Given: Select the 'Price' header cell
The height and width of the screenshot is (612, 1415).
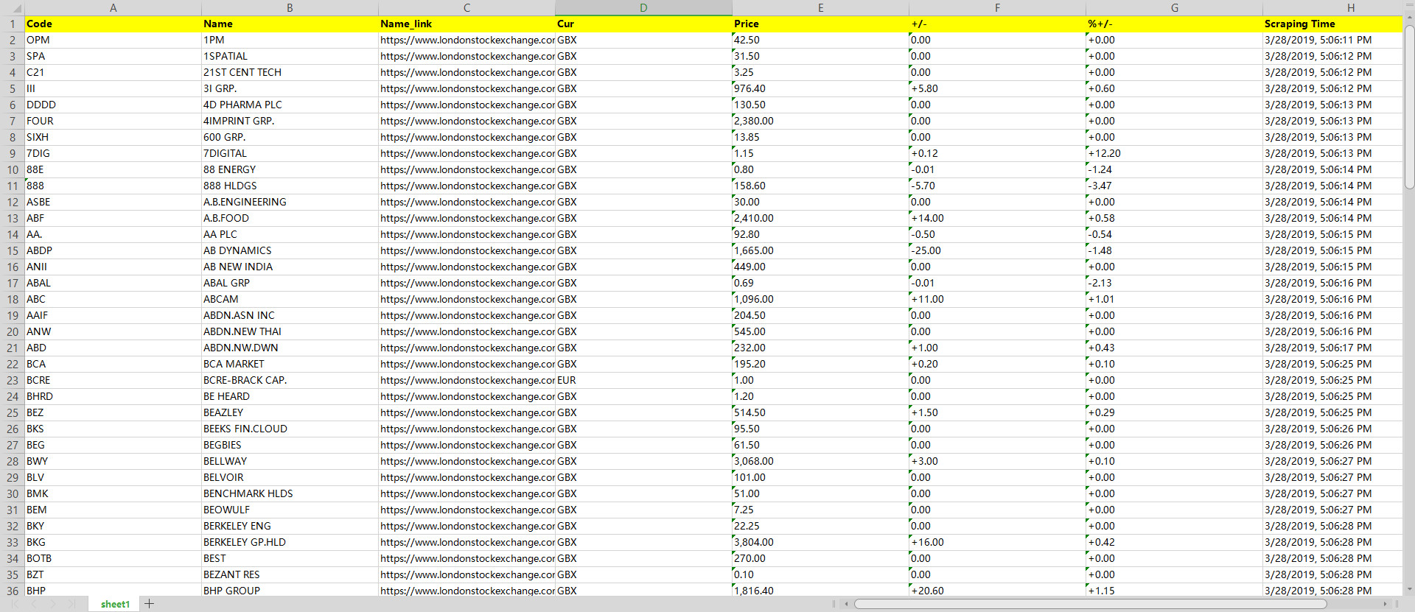Looking at the screenshot, I should (820, 24).
